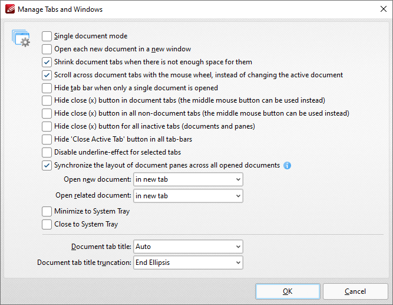Disable Scroll across document tabs with mouse wheel
The width and height of the screenshot is (393, 305).
pyautogui.click(x=47, y=75)
